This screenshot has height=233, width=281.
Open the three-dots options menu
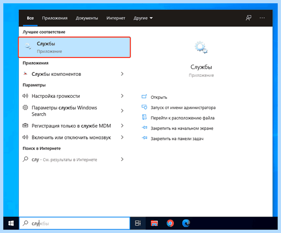click(262, 18)
